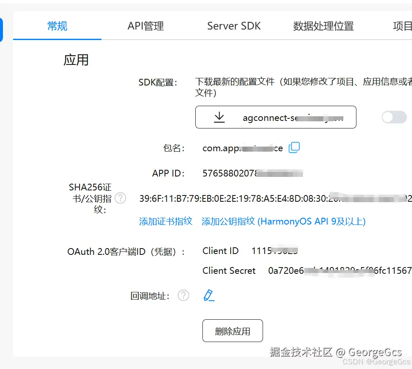Click the 删除应用 button
Screen dimensions: 412x369
click(x=233, y=331)
